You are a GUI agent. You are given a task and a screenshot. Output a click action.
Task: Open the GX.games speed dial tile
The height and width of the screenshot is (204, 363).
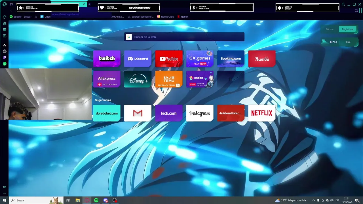pyautogui.click(x=200, y=59)
